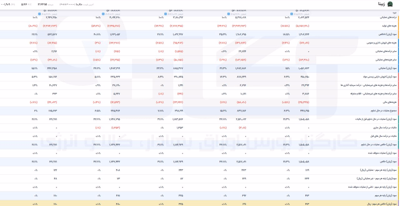Viewport: 400px width, 206px height.
Task: Click the زبینا company logo icon
Action: (x=390, y=4)
